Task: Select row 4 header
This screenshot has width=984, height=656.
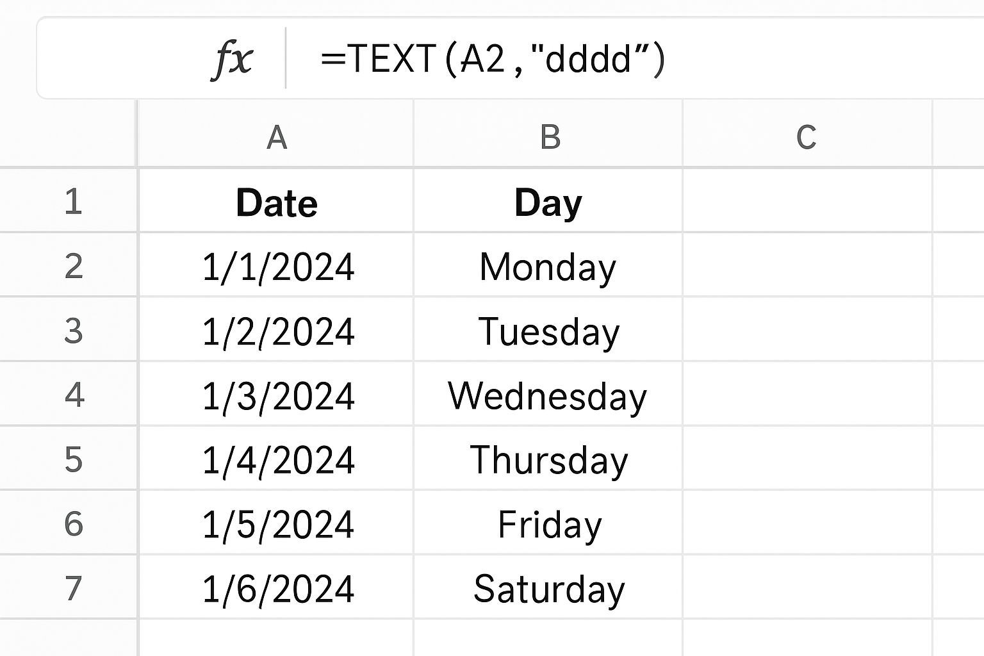Action: 72,395
